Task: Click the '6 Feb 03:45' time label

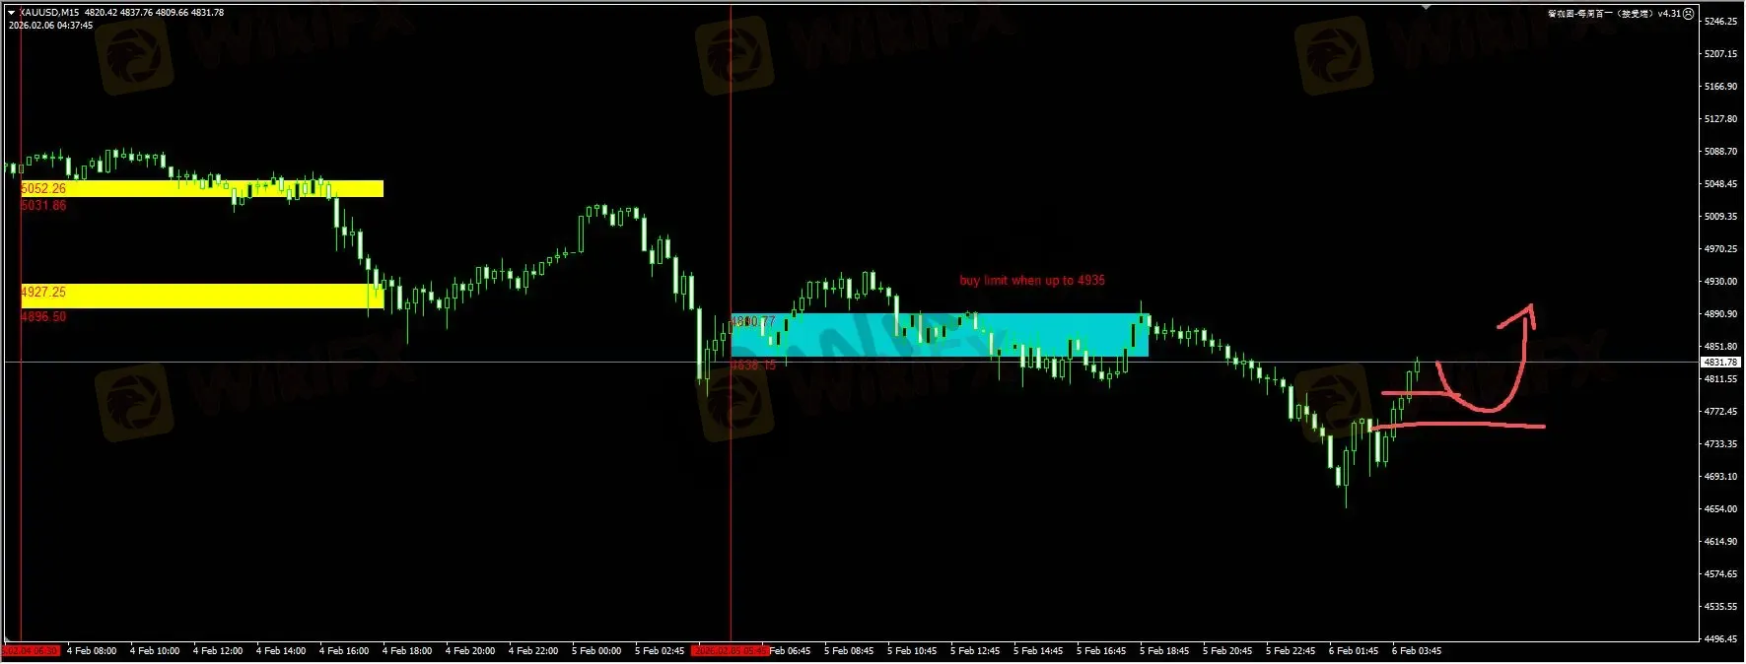Action: [1417, 651]
